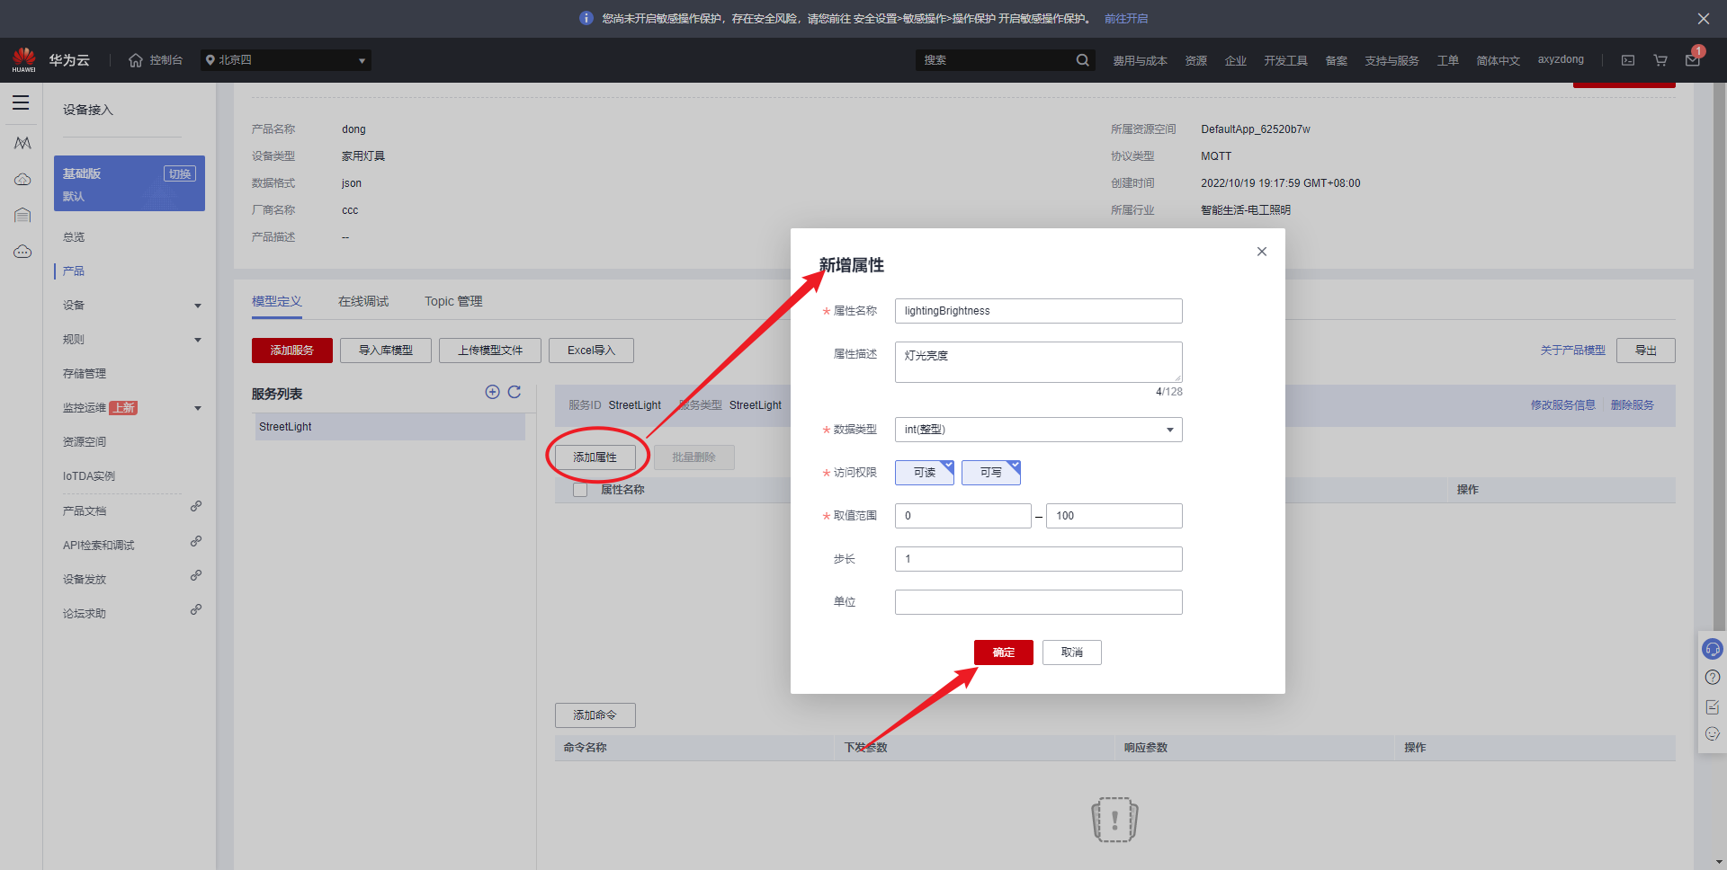Click the minimum value range field
The width and height of the screenshot is (1727, 870).
(963, 516)
